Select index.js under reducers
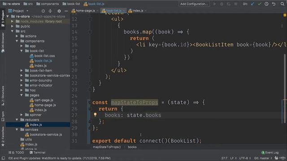287x161 pixels. pos(36,125)
